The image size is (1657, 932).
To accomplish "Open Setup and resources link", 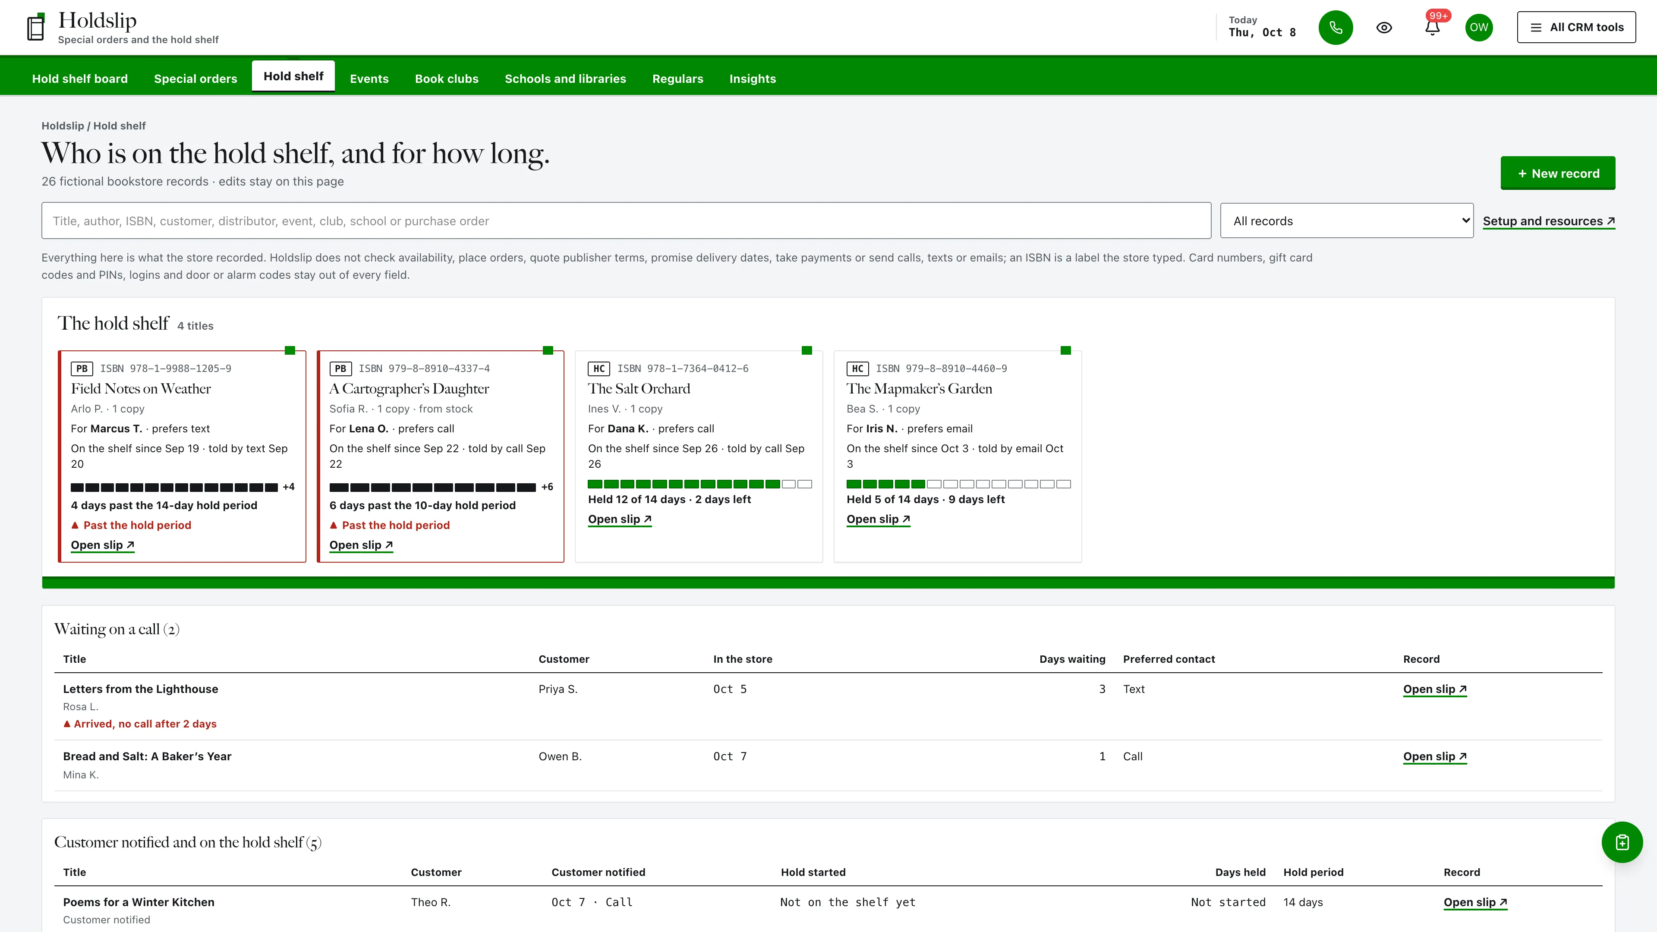I will [1548, 221].
